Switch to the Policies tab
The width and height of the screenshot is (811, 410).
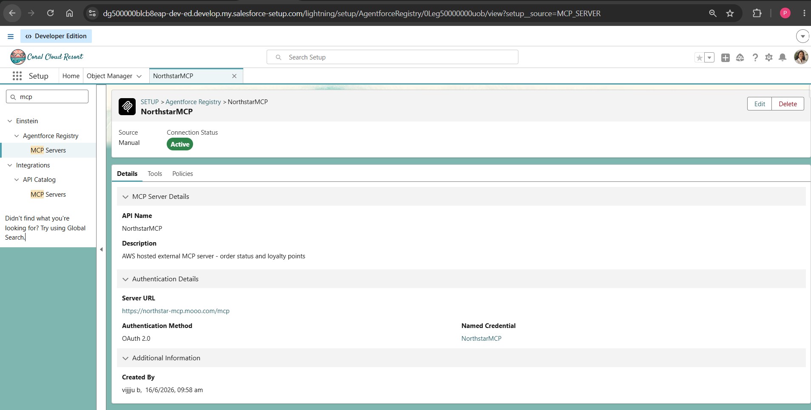(x=182, y=174)
